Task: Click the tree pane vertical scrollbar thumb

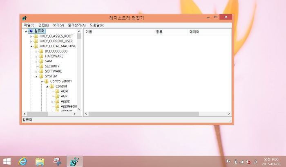Action: coord(79,36)
